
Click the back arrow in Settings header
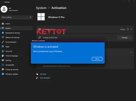click(x=1, y=2)
